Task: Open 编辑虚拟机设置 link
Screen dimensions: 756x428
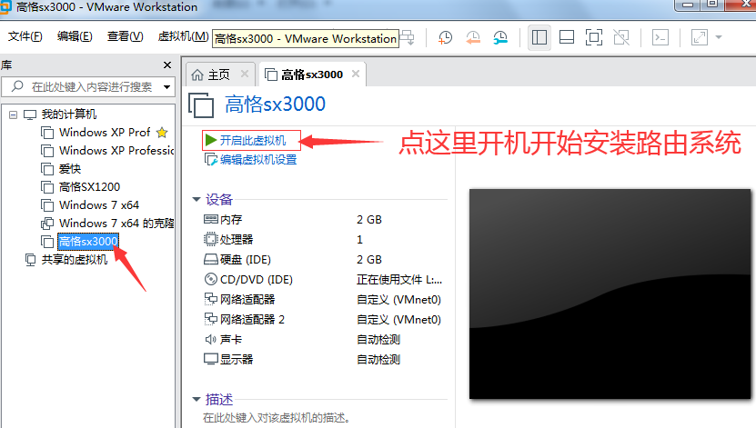Action: (x=258, y=160)
